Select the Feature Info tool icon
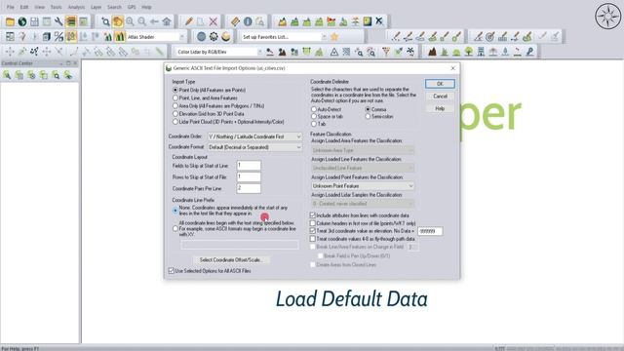 tap(248, 21)
